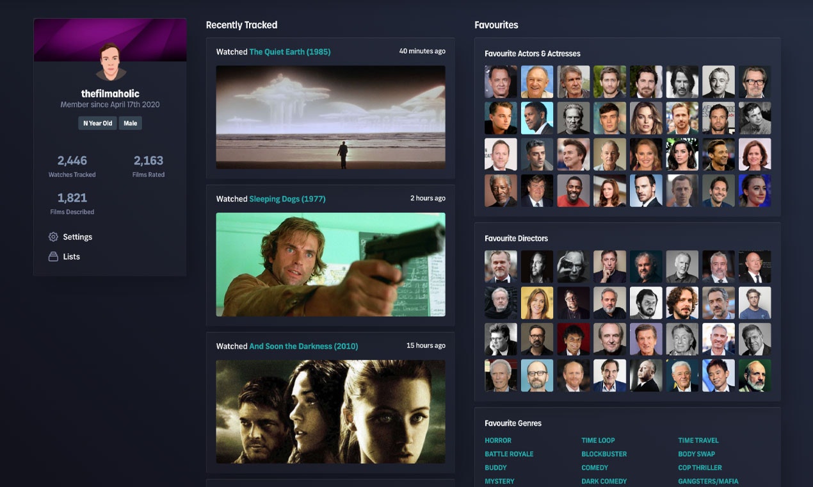Click the last portrait in Favourite Directors row two
The width and height of the screenshot is (813, 487).
[x=755, y=303]
